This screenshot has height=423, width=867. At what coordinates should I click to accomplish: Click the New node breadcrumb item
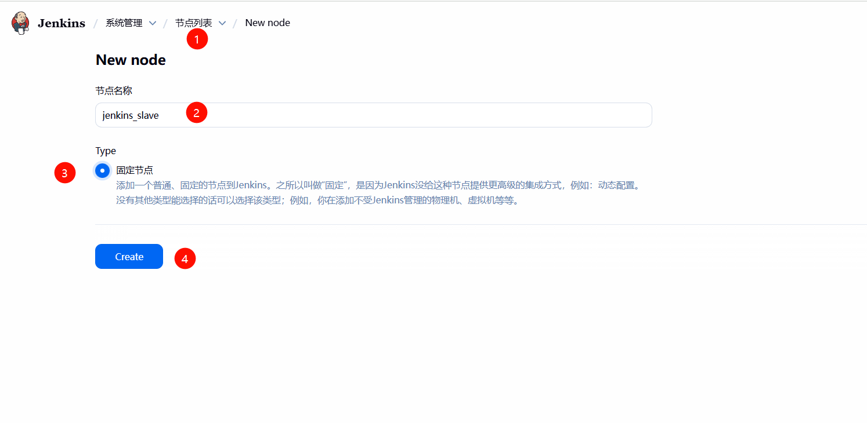[268, 23]
